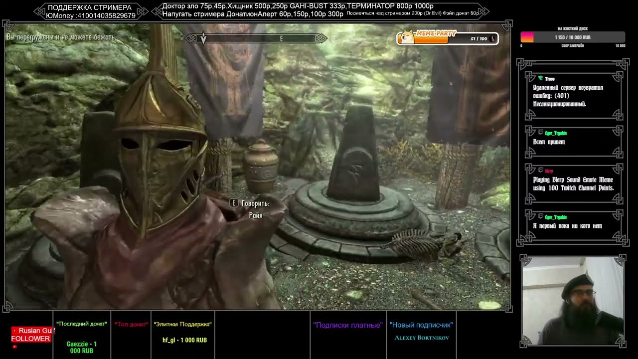This screenshot has width=638, height=359.
Task: Click the 'НА ЖЕСТКИЙ ДИСК' goal title
Action: [573, 28]
